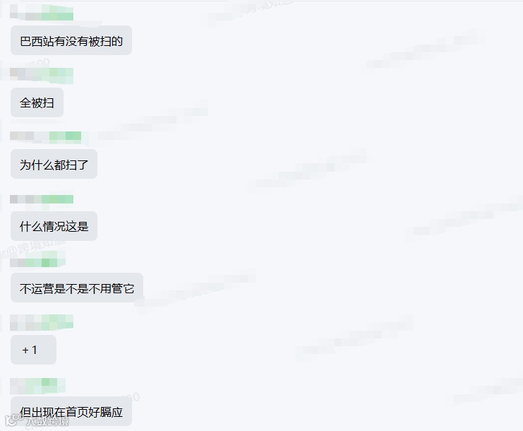Click the faint '00' watermark above '全被扫' sender
Viewport: 523px width, 431px height.
click(x=40, y=62)
